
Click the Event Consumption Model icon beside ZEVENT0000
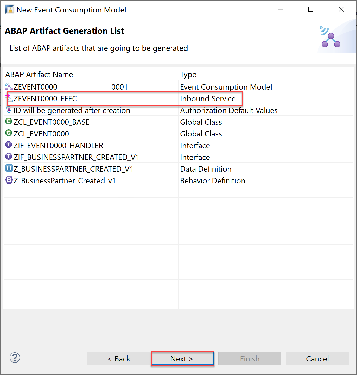9,87
